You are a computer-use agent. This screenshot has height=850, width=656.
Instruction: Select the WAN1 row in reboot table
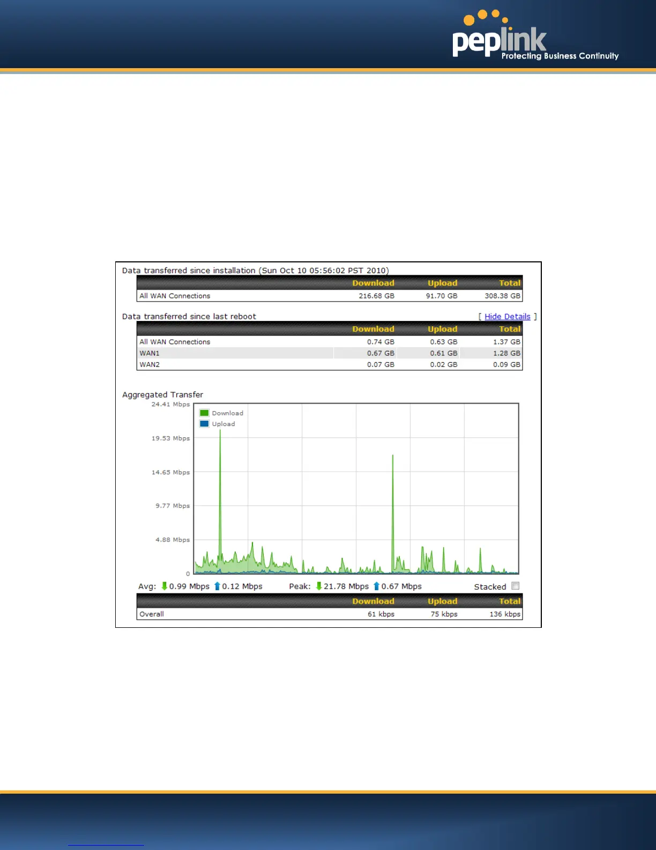coord(330,353)
